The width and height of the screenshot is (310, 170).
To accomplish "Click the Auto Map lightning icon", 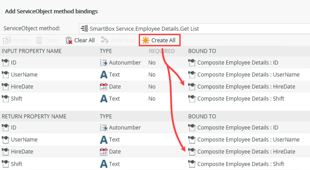I will click(105, 40).
